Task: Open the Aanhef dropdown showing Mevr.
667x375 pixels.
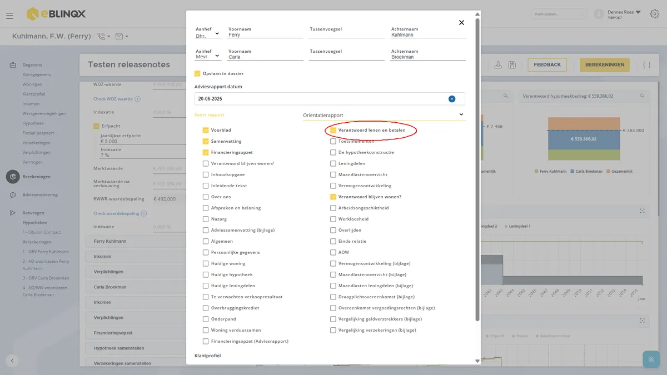Action: [x=208, y=55]
